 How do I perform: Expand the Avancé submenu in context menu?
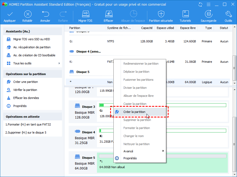(x=163, y=151)
